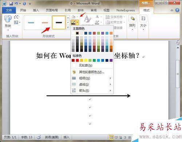Click the Save icon in the quick access toolbar
The image size is (182, 142).
(x=11, y=4)
